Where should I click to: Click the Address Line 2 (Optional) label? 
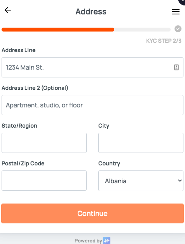[35, 88]
